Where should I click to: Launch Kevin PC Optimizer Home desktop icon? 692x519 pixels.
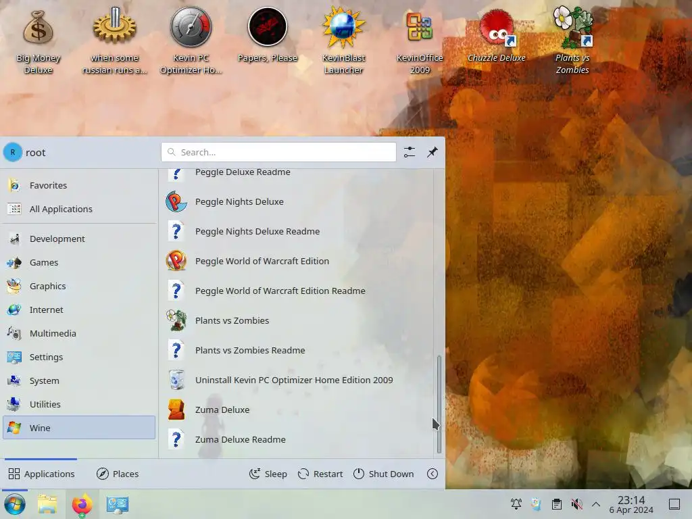pyautogui.click(x=191, y=40)
